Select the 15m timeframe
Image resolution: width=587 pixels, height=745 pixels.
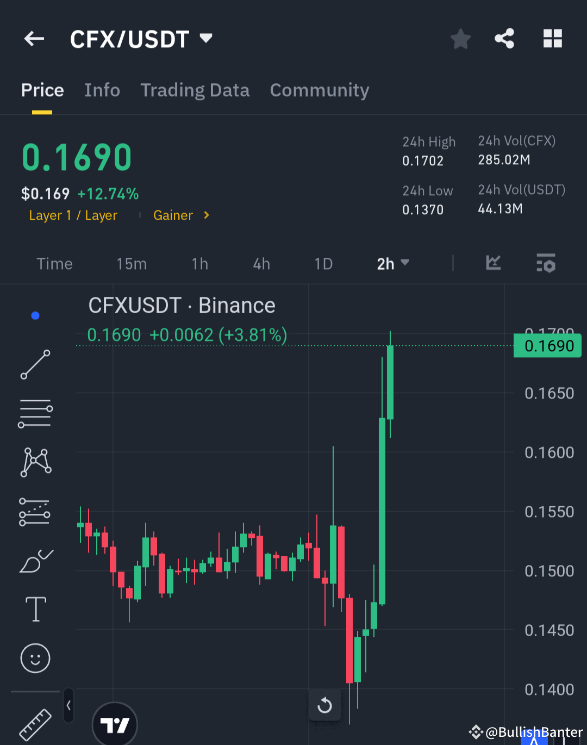tap(131, 263)
